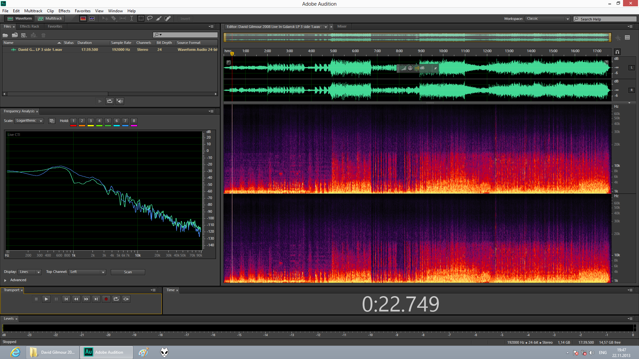Close the Frequency Analysis panel

click(37, 112)
